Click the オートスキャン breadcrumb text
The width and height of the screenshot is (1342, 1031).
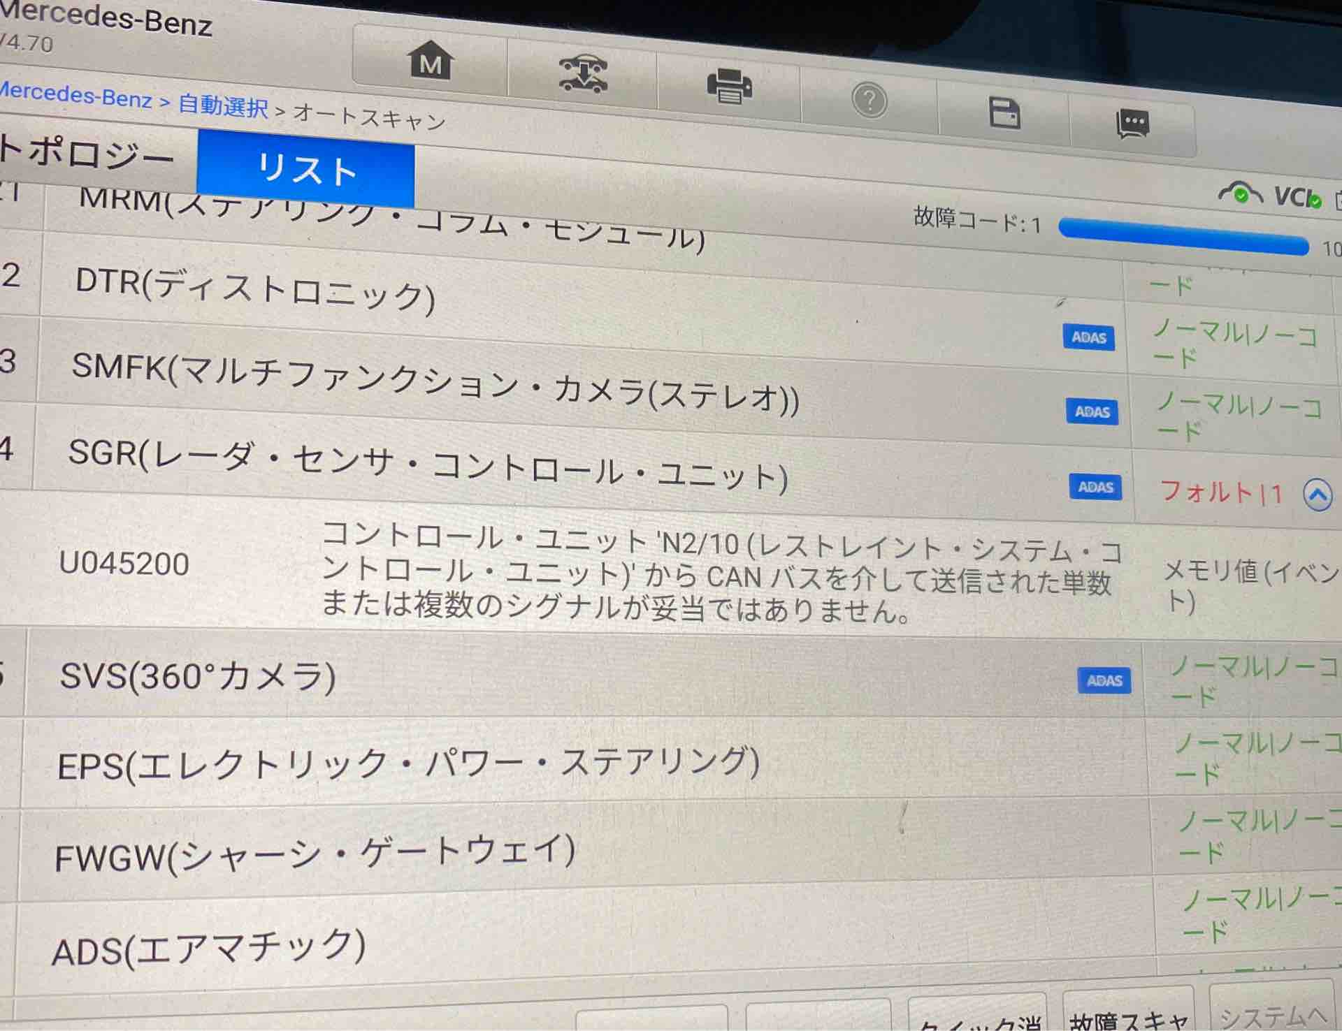coord(369,117)
